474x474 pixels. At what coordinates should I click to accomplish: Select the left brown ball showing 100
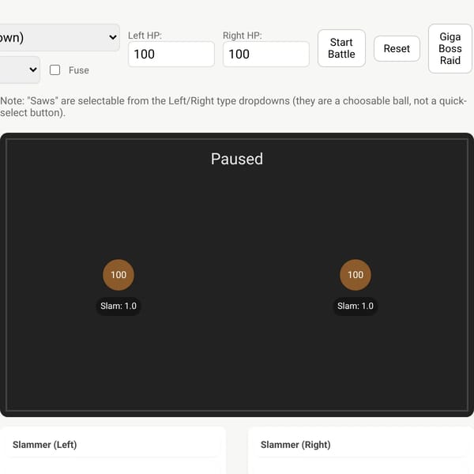coord(118,274)
